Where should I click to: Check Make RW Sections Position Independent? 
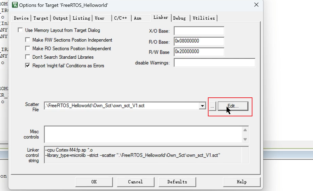click(28, 40)
